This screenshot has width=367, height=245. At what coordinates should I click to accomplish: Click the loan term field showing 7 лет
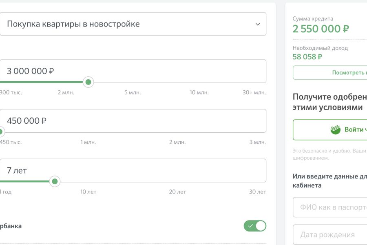tap(133, 170)
